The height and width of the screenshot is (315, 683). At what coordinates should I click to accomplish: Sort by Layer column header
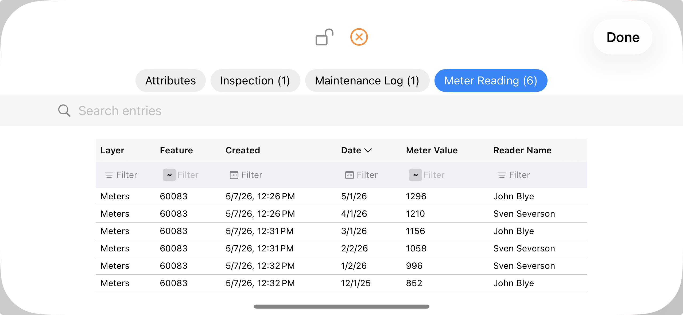[x=112, y=150]
